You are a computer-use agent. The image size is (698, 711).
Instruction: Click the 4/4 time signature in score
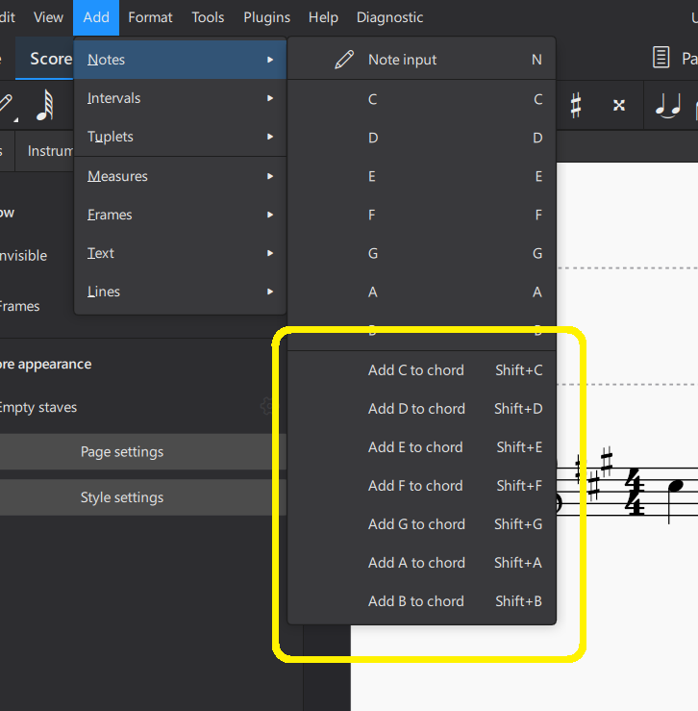click(x=635, y=492)
